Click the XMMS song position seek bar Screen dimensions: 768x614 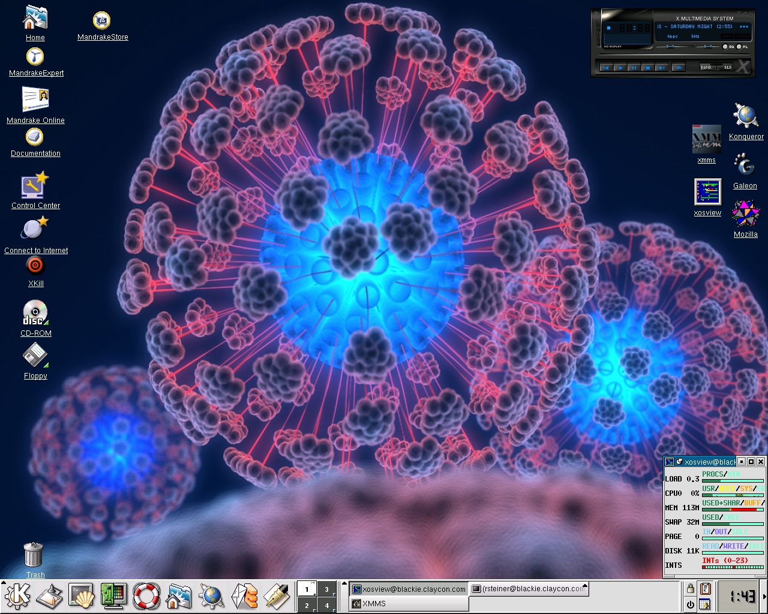tap(674, 54)
